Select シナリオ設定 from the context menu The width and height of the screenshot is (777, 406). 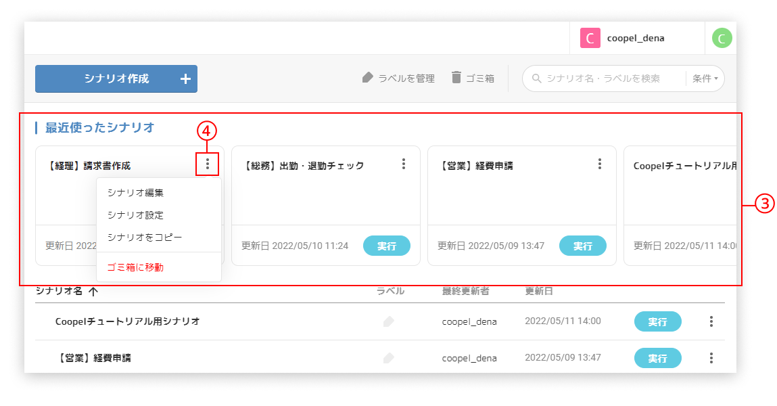(158, 215)
